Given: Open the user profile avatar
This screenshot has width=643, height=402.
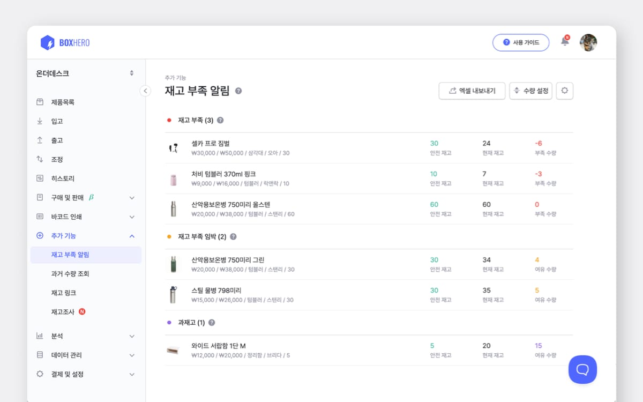Looking at the screenshot, I should pos(588,42).
